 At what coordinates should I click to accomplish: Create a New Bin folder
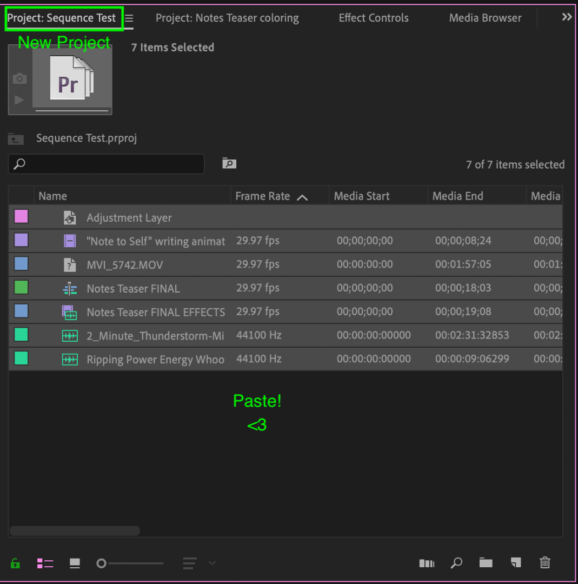486,562
